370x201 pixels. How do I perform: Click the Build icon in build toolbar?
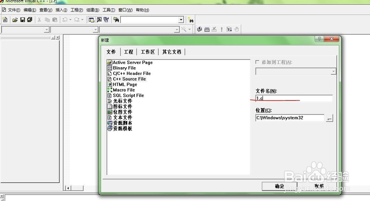click(x=207, y=29)
